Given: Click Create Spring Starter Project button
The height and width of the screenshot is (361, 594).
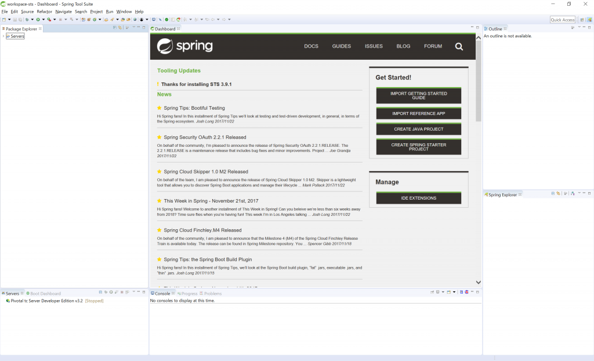Looking at the screenshot, I should point(418,147).
